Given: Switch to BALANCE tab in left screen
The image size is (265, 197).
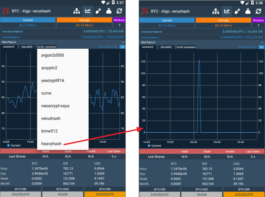Looking at the screenshot, I should [27, 47].
